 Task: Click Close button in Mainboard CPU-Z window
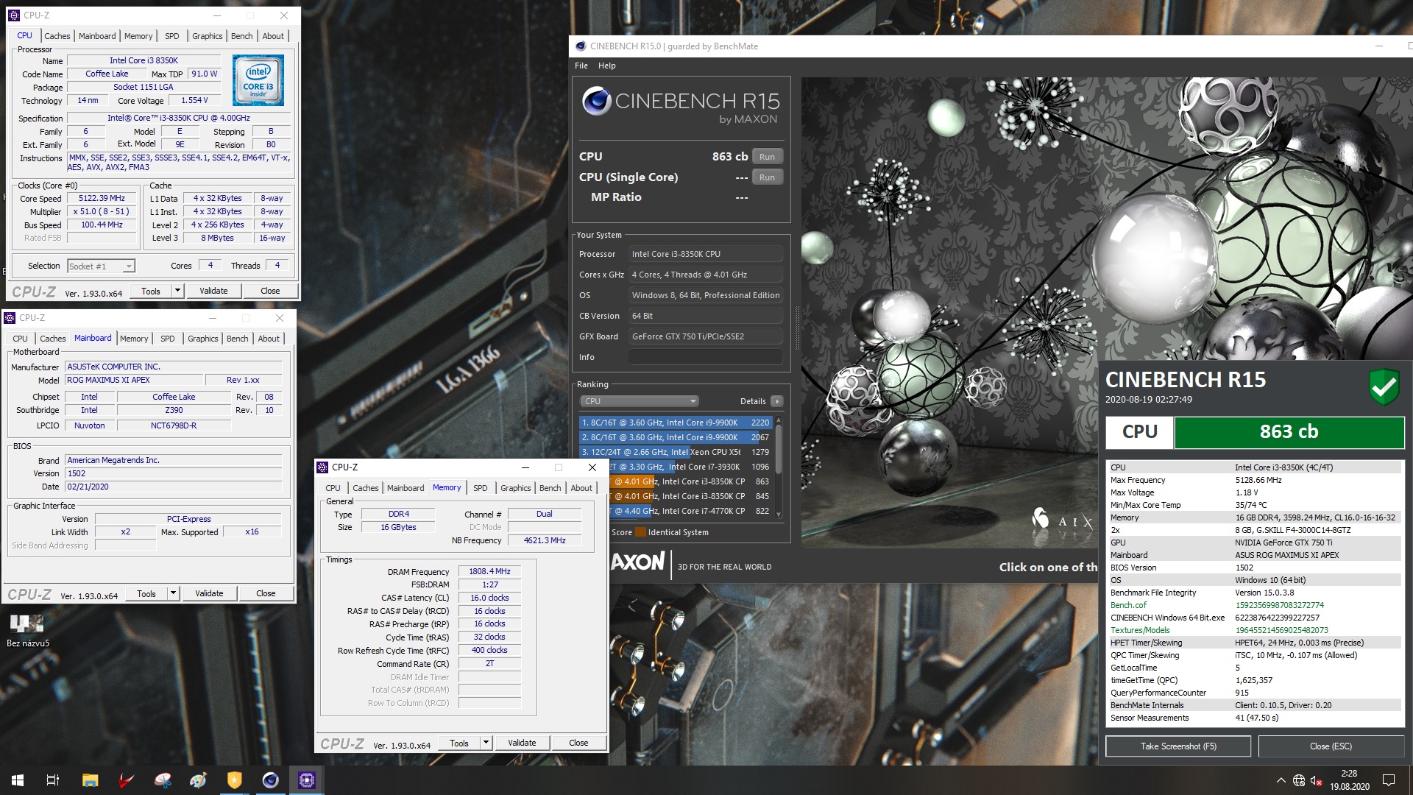(266, 593)
